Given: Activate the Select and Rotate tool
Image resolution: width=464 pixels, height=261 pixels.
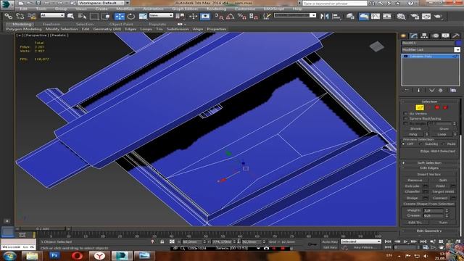Looking at the screenshot, I should (130, 16).
